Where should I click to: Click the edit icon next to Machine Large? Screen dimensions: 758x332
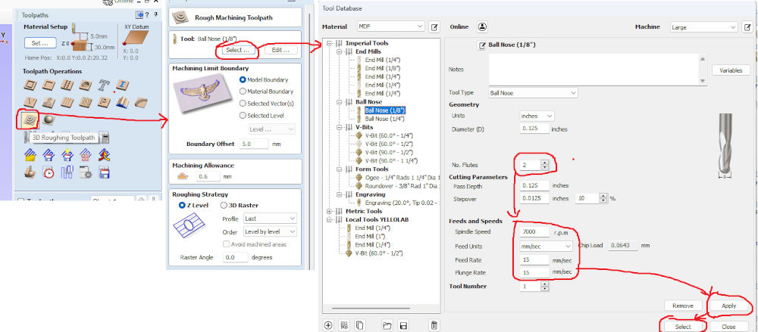point(747,27)
